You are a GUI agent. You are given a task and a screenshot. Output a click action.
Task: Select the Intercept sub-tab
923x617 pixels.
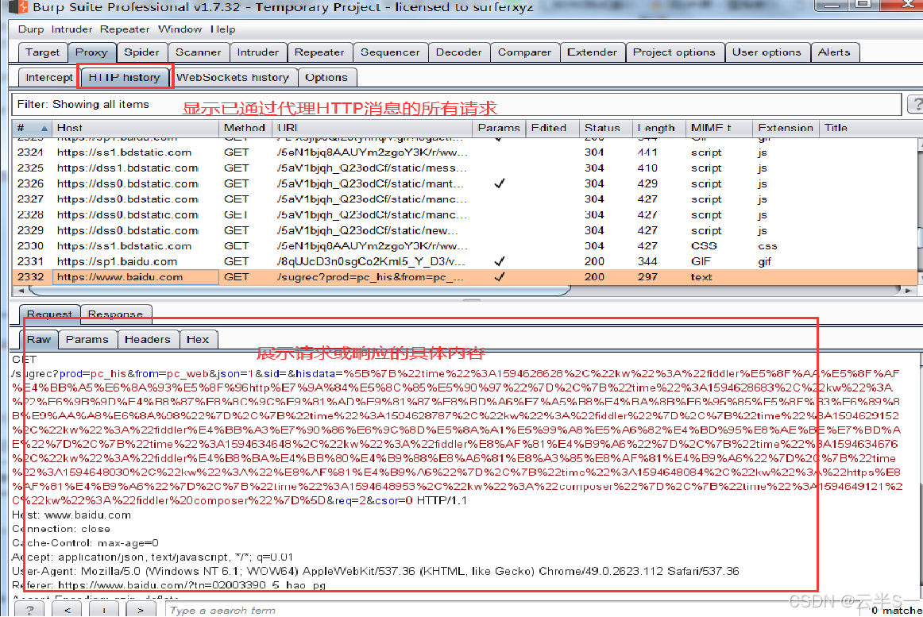pos(49,77)
